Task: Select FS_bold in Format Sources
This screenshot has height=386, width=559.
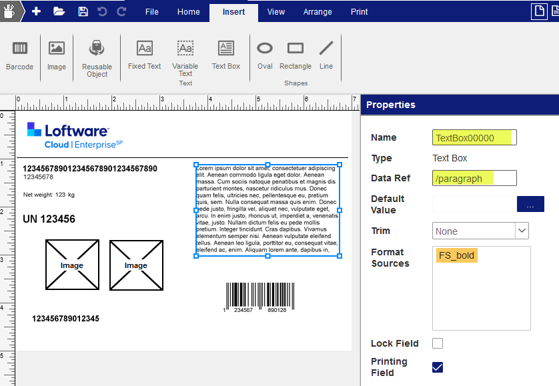Action: pos(457,255)
